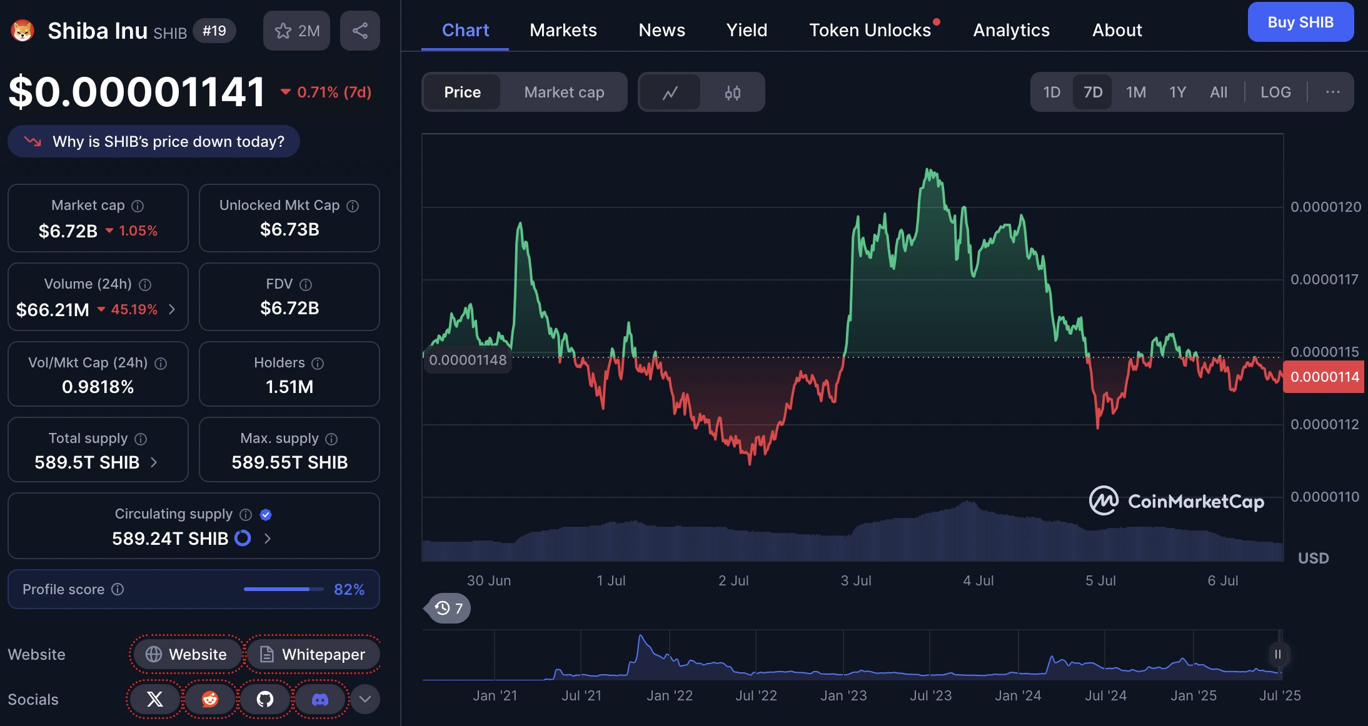
Task: Enable LOG scale on chart
Action: [1275, 92]
